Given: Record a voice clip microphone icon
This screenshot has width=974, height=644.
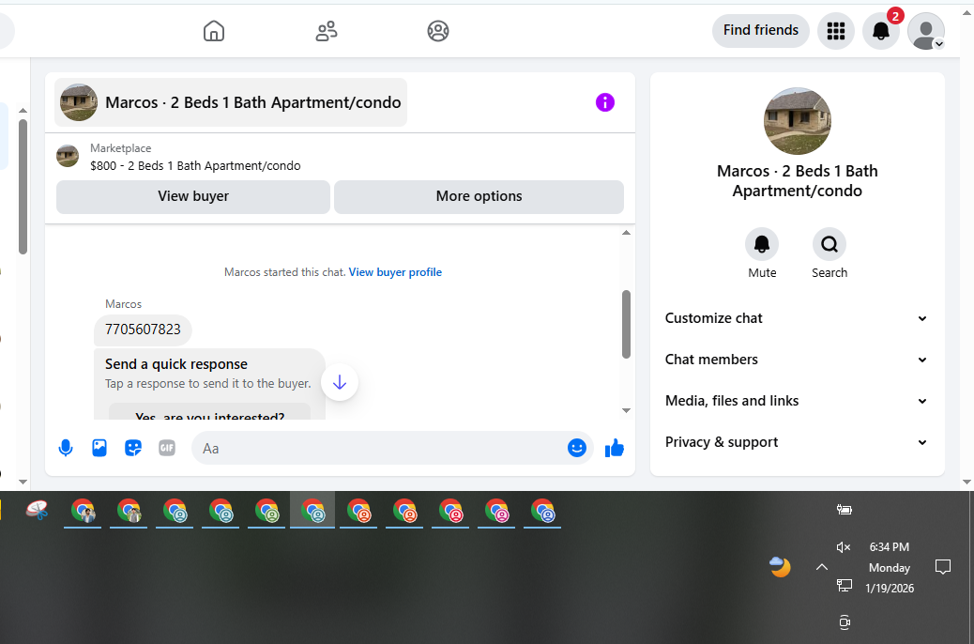Looking at the screenshot, I should [x=66, y=448].
